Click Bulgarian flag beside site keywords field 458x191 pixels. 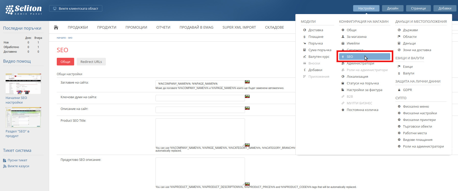(x=247, y=96)
